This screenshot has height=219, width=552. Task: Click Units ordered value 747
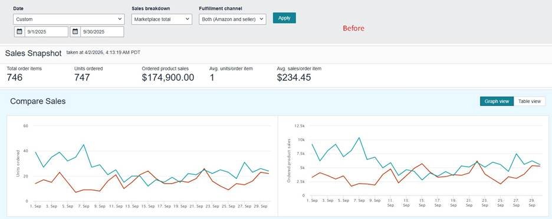pyautogui.click(x=82, y=78)
